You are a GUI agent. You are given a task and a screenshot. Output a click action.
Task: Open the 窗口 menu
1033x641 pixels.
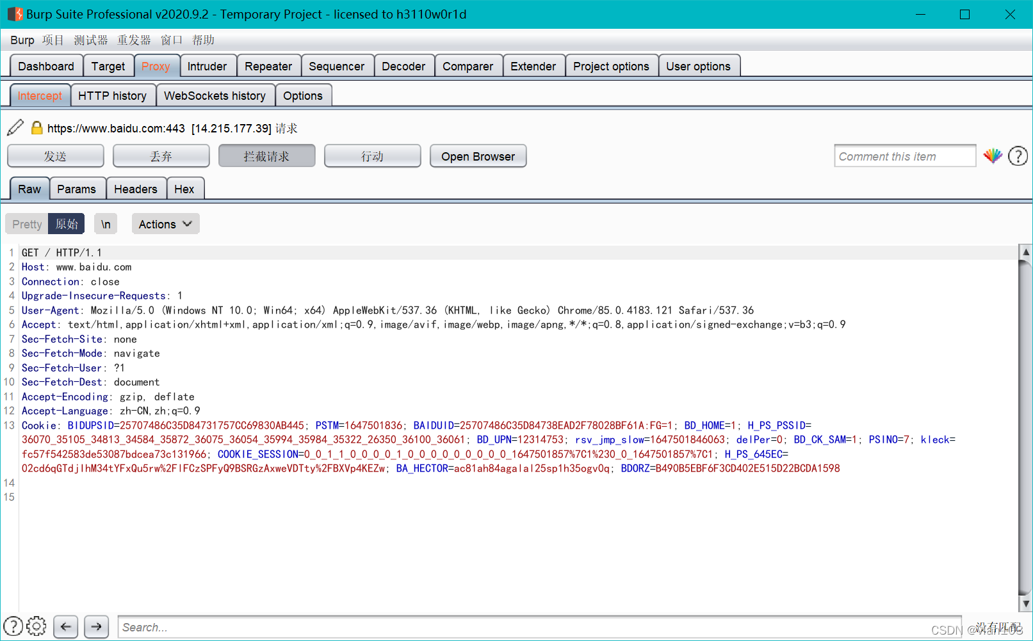(x=172, y=40)
